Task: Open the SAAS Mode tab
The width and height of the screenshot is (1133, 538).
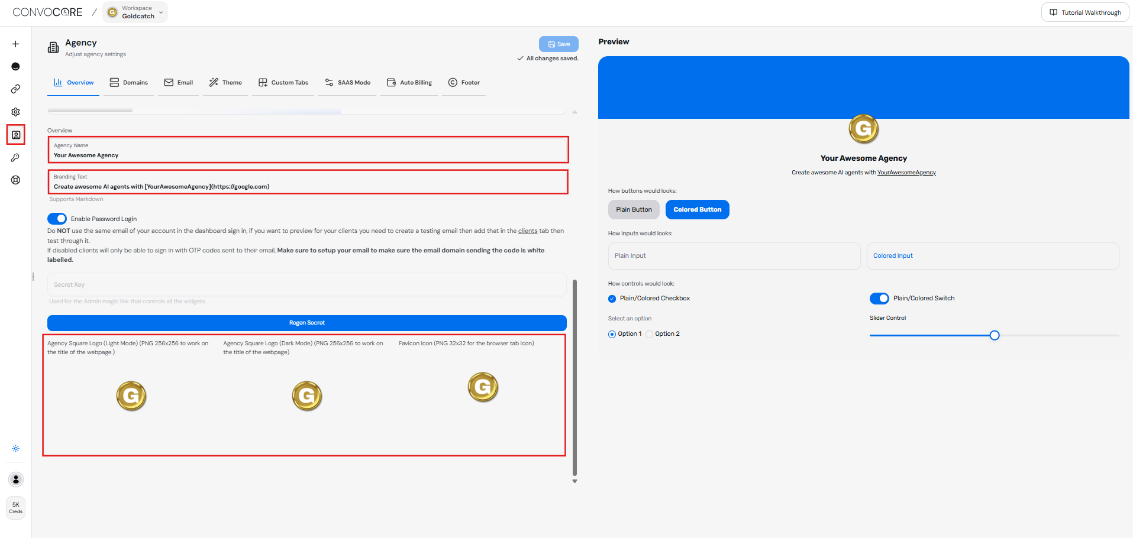Action: tap(347, 82)
